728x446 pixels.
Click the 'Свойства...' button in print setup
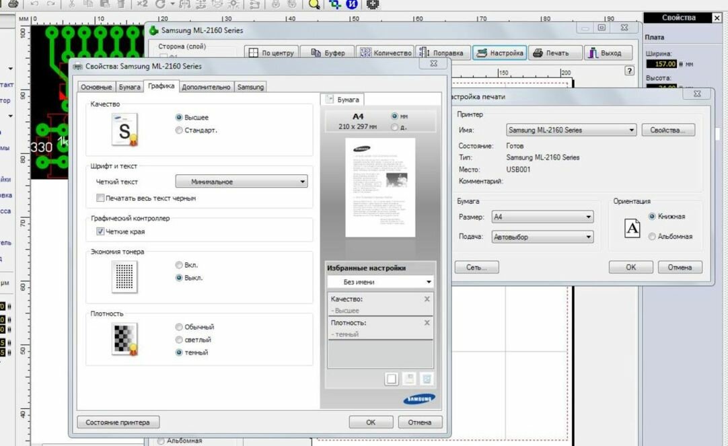[668, 130]
